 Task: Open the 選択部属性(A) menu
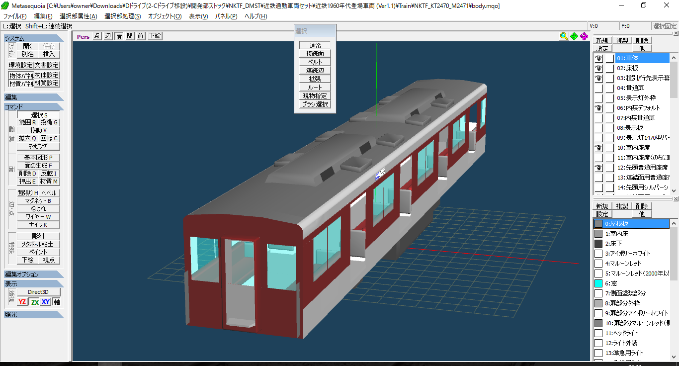79,16
